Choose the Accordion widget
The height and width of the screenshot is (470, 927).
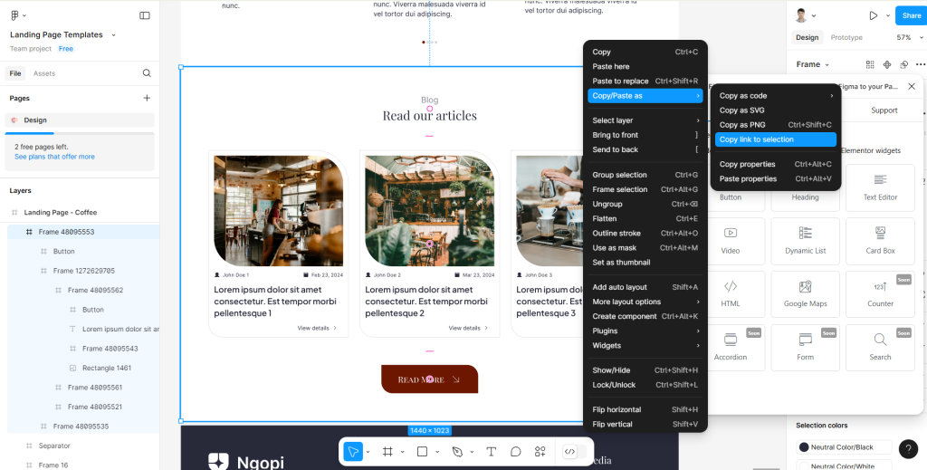pos(731,347)
